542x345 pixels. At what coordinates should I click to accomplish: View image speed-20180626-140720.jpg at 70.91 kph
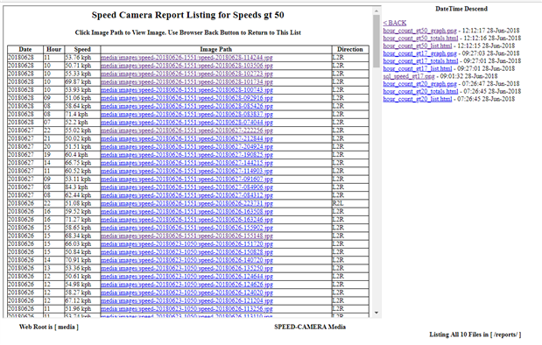tap(187, 260)
